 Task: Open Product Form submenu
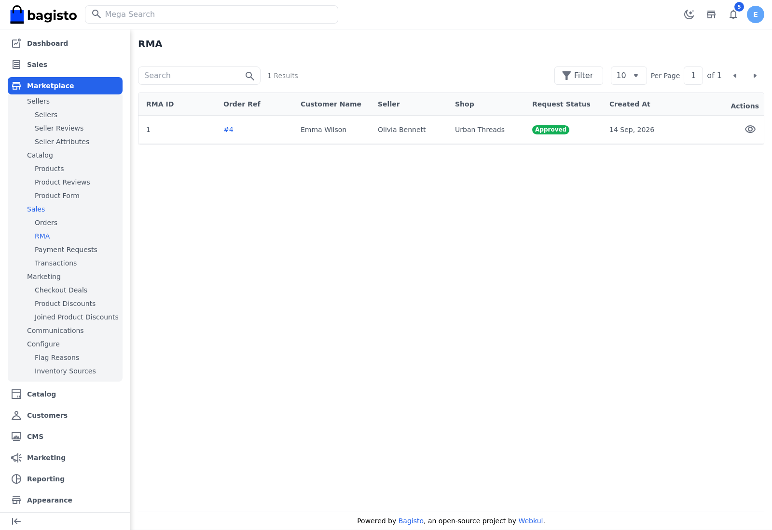click(x=57, y=196)
